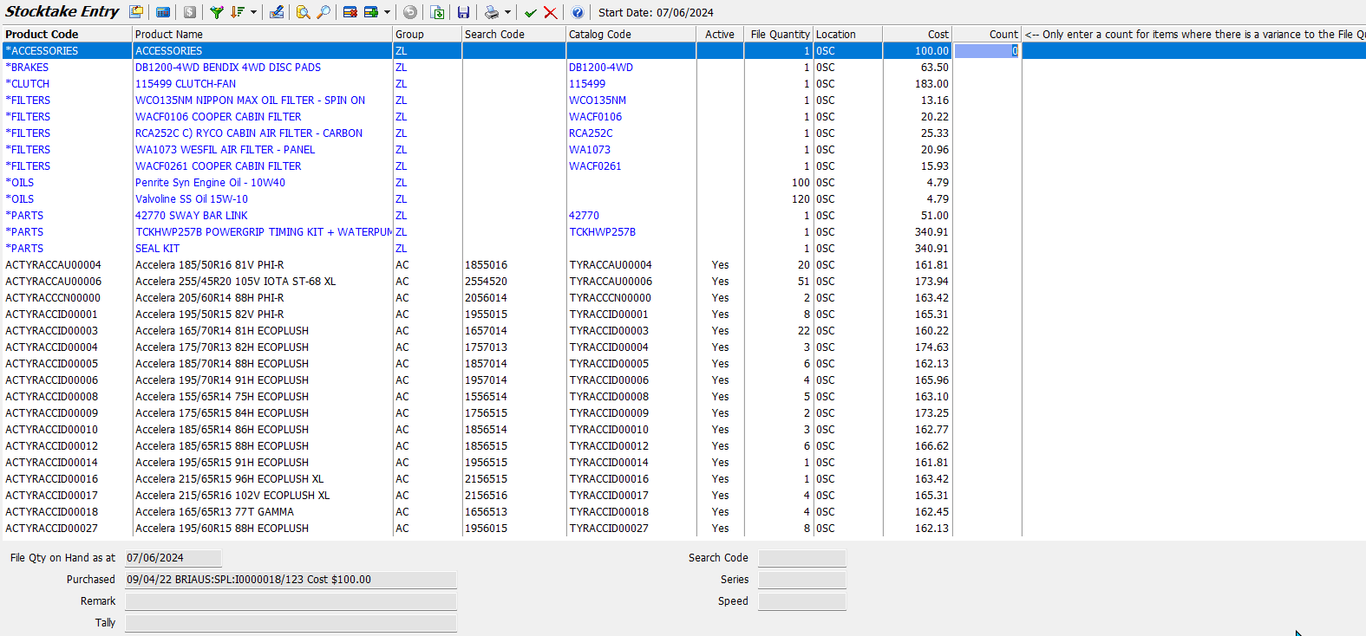This screenshot has width=1366, height=636.
Task: Select Accelera 255/45R20 105V IOTA ST-68 XL
Action: click(235, 282)
